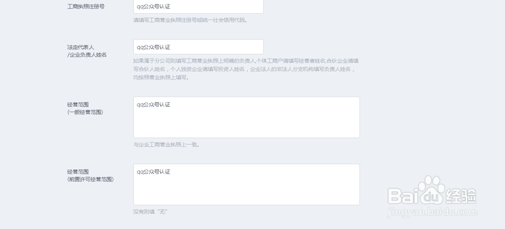
Task: Click the /企业负责人姓名 label line
Action: (87, 55)
